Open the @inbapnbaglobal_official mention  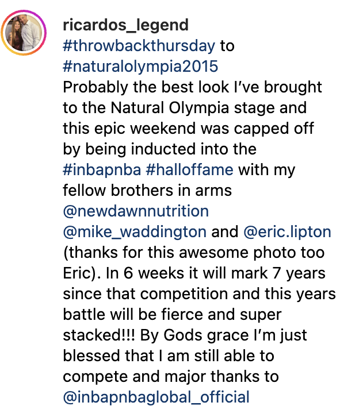coord(156,397)
